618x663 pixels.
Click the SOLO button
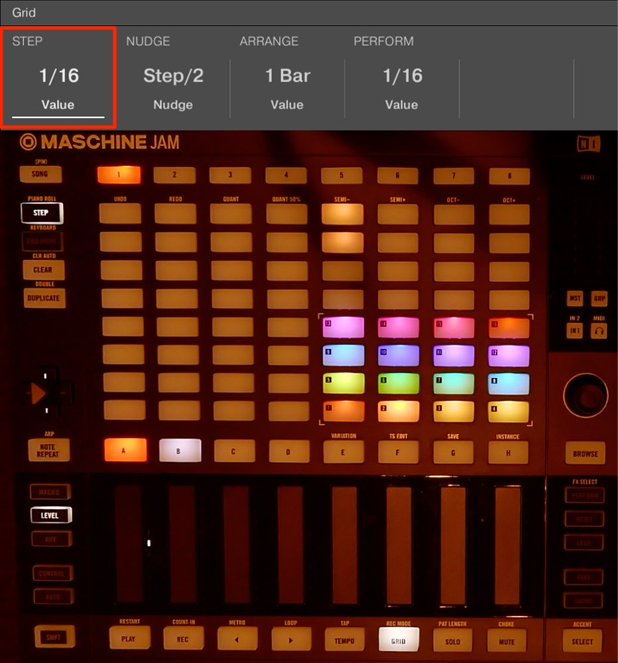click(x=453, y=641)
